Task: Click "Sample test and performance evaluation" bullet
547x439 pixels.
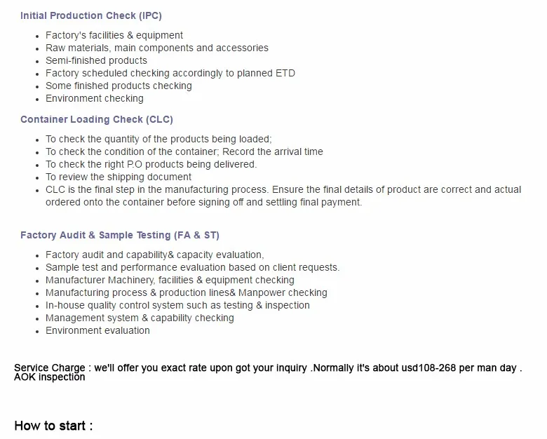Action: [x=192, y=267]
